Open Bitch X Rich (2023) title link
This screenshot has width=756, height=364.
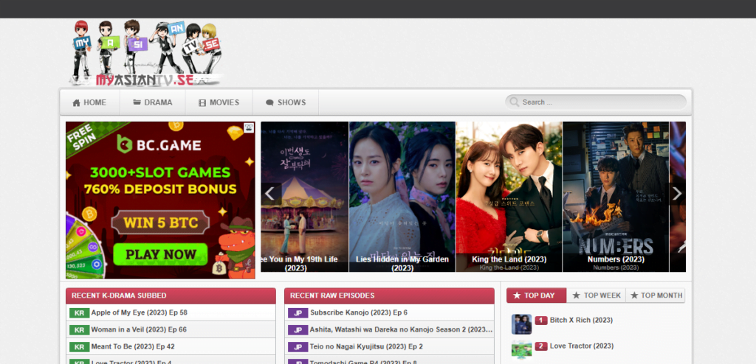pos(581,321)
